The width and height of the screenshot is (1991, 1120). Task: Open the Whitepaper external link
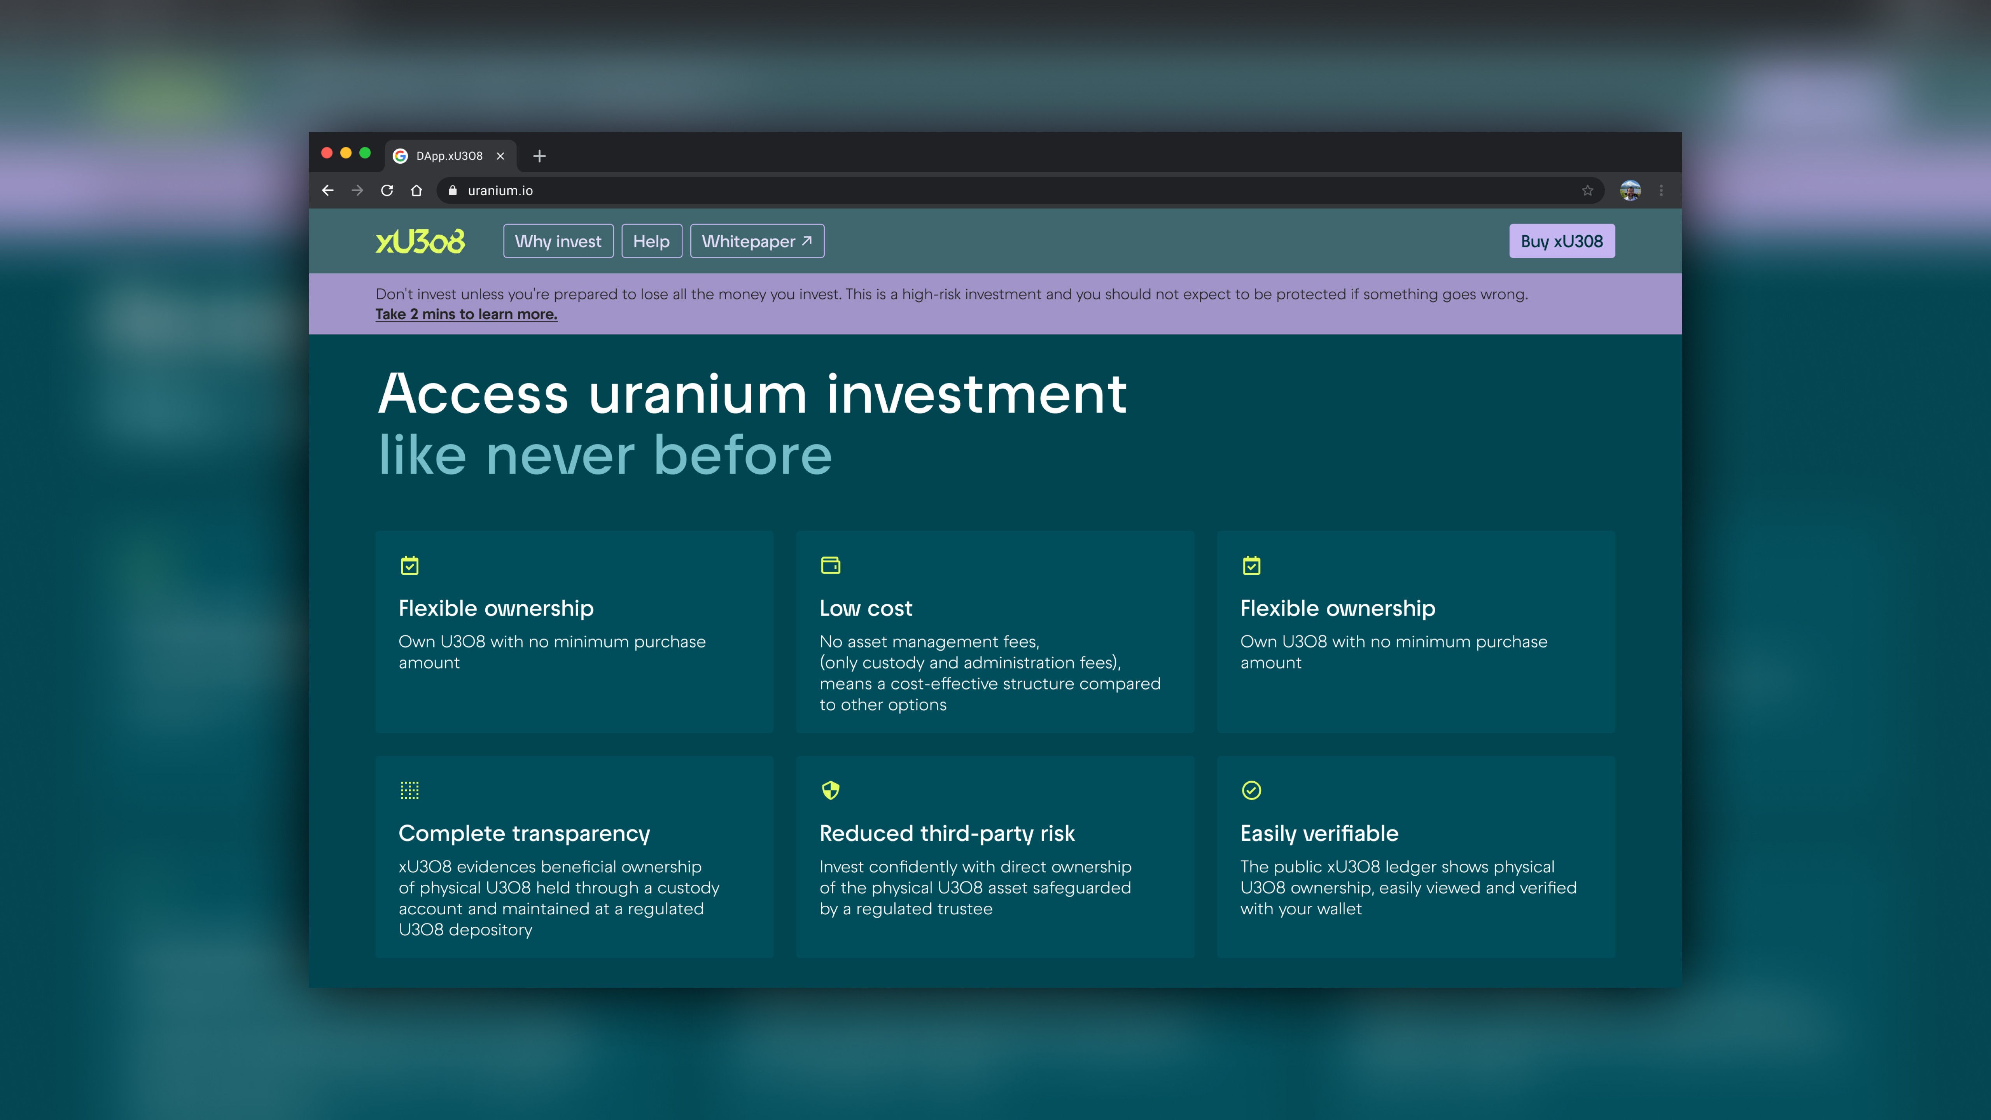(x=757, y=241)
